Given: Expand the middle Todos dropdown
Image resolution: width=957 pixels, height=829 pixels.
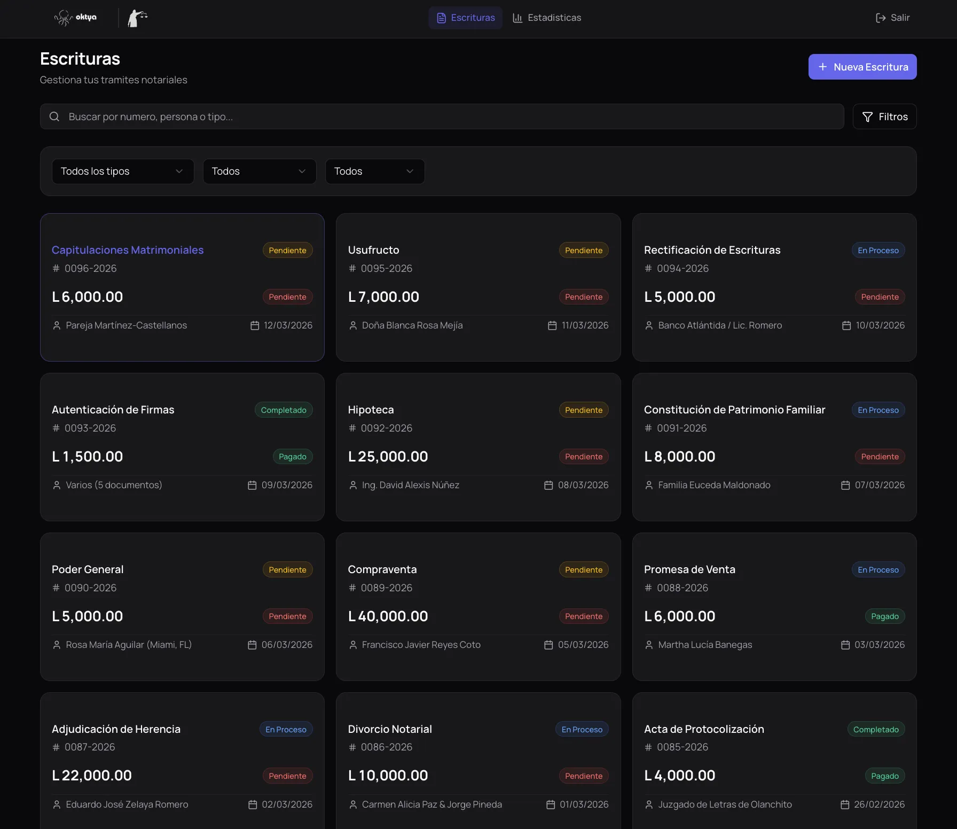Looking at the screenshot, I should 259,171.
